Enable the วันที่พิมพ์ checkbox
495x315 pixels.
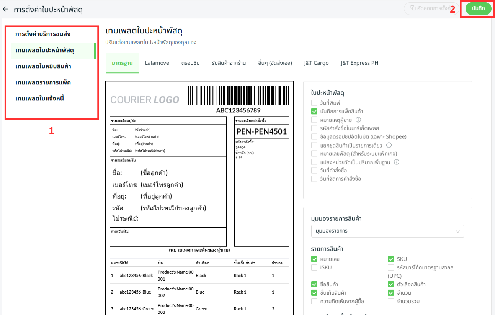[314, 103]
